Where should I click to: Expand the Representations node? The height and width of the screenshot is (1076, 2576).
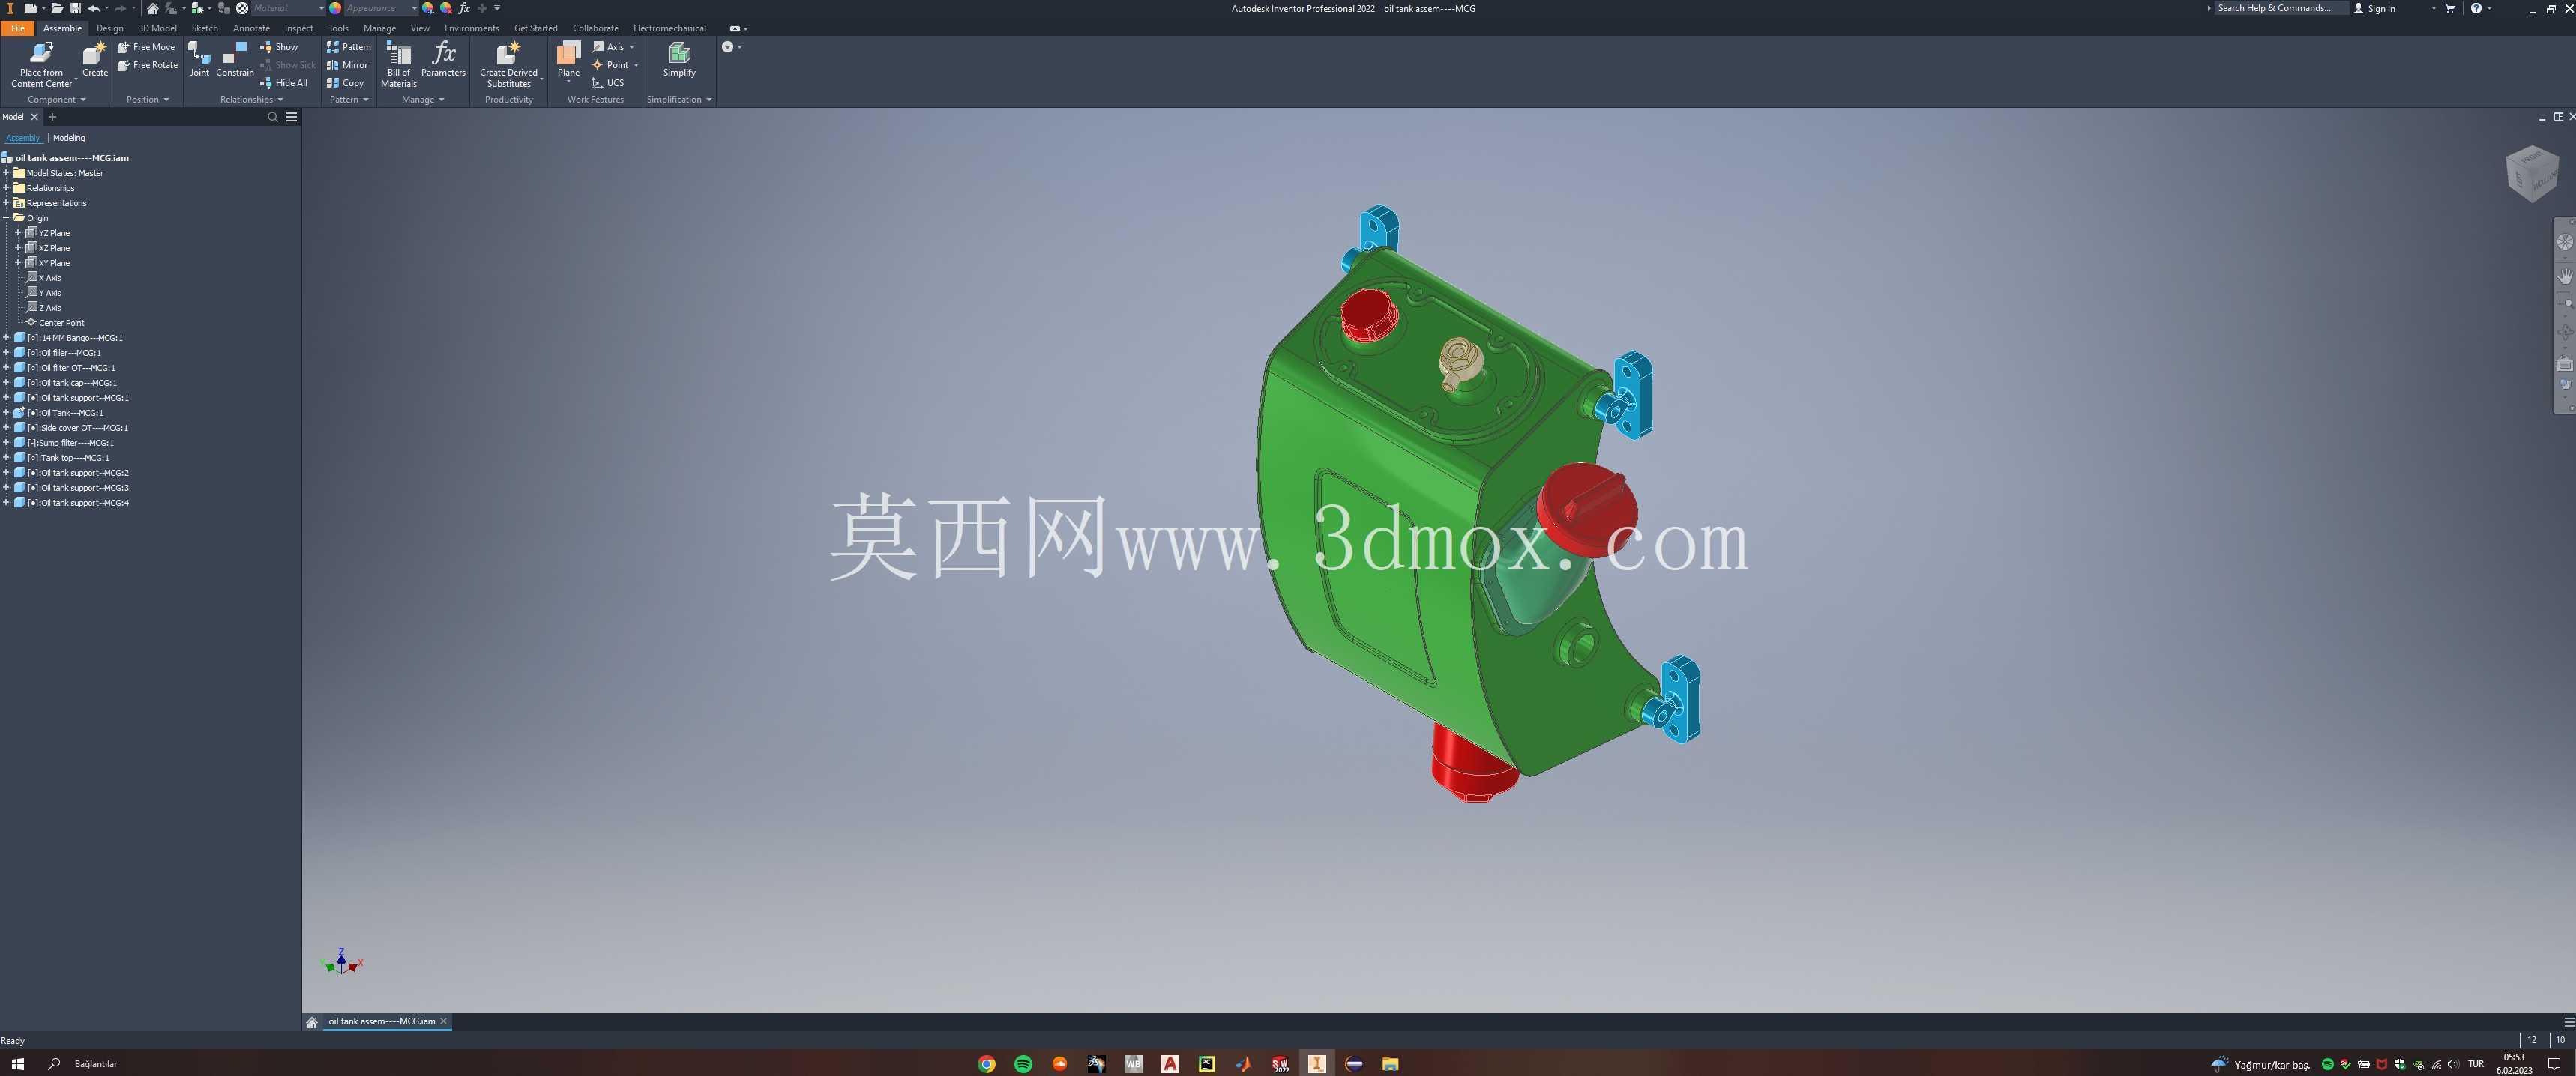pyautogui.click(x=6, y=203)
